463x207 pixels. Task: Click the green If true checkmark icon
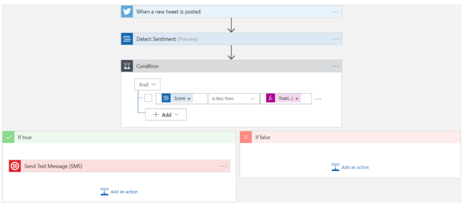point(8,137)
